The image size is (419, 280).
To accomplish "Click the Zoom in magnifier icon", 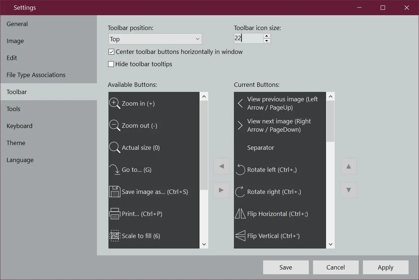I will click(x=115, y=103).
